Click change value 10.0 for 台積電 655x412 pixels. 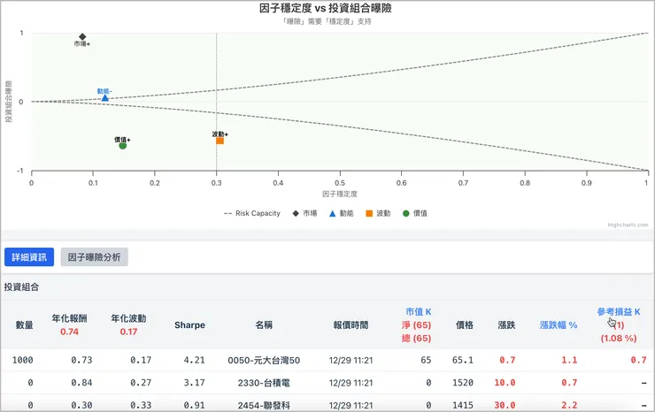505,383
